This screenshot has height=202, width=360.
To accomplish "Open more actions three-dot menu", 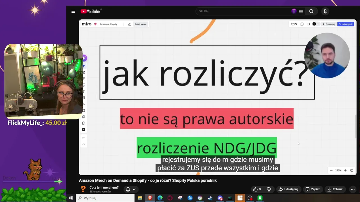I will (353, 189).
